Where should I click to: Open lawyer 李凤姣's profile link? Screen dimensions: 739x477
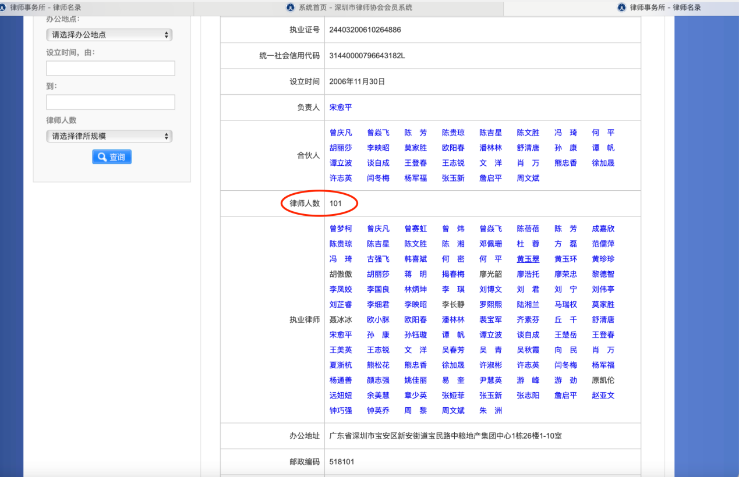pos(341,289)
